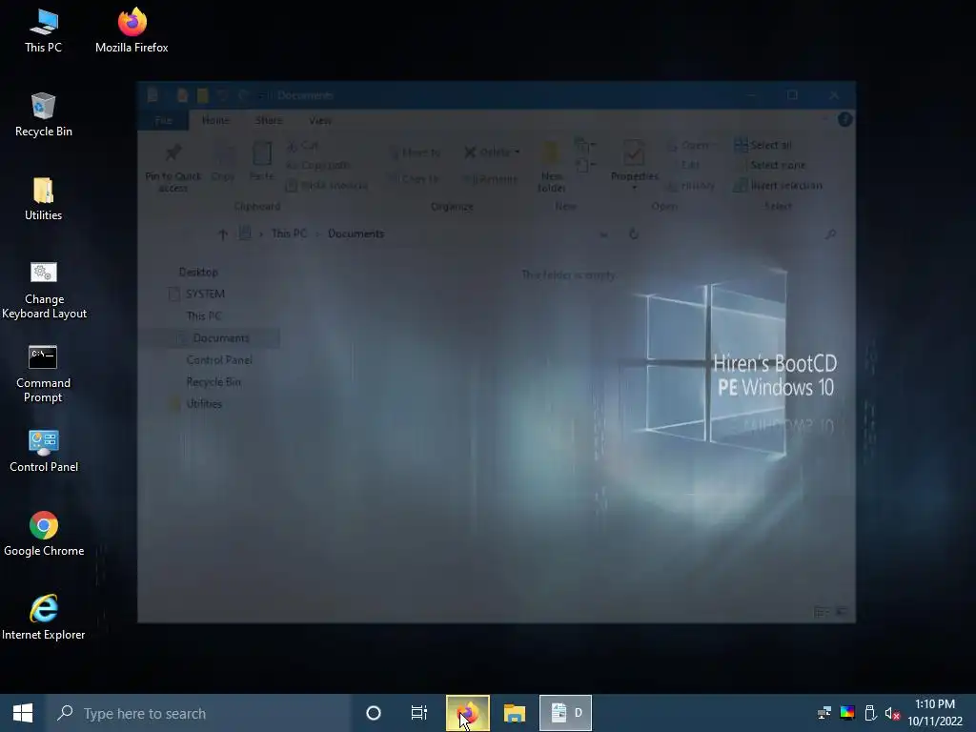Open the address bar history dropdown arrow
976x732 pixels.
(603, 234)
